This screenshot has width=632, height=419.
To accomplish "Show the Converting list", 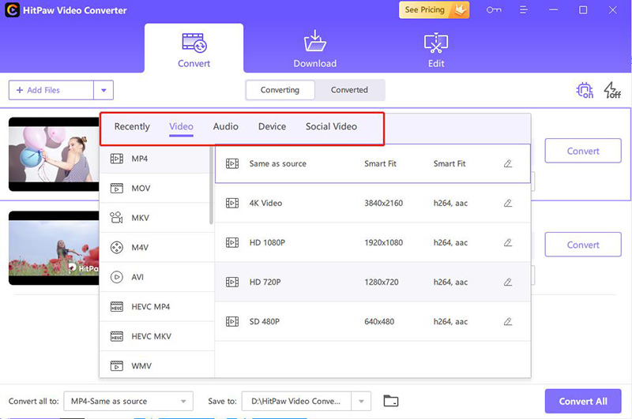I will (280, 90).
